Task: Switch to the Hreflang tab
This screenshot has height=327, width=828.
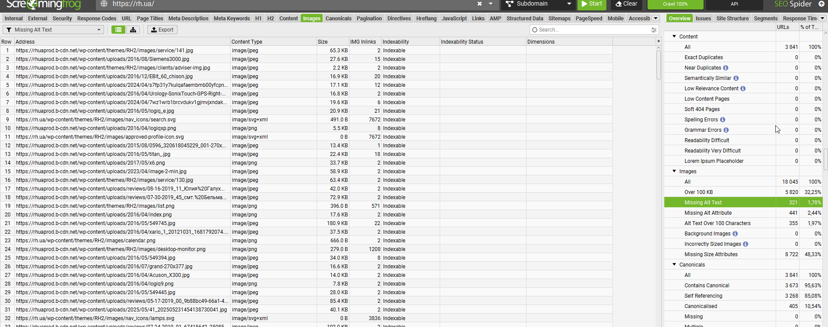Action: [426, 19]
